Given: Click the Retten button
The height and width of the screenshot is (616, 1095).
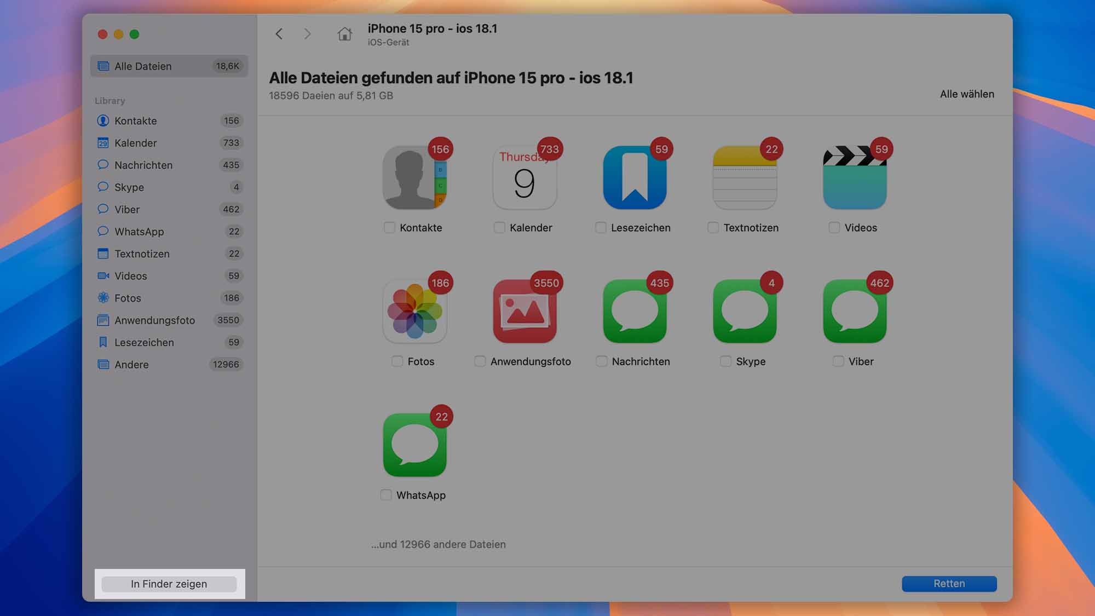Looking at the screenshot, I should 949,584.
